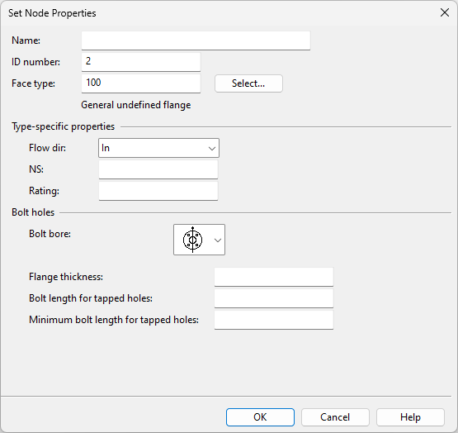The width and height of the screenshot is (458, 433).
Task: Cancel the node properties dialog
Action: click(x=335, y=417)
